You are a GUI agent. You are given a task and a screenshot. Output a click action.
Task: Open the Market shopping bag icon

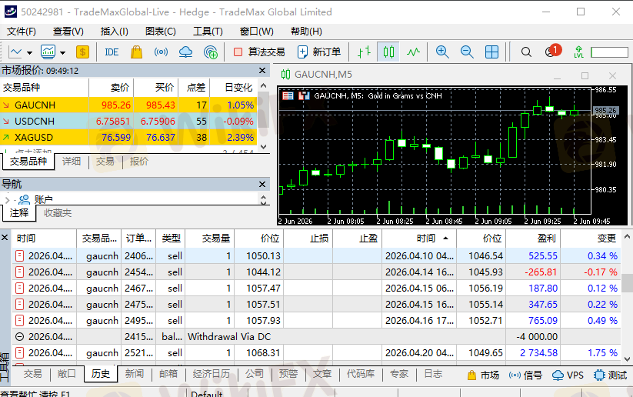136,52
